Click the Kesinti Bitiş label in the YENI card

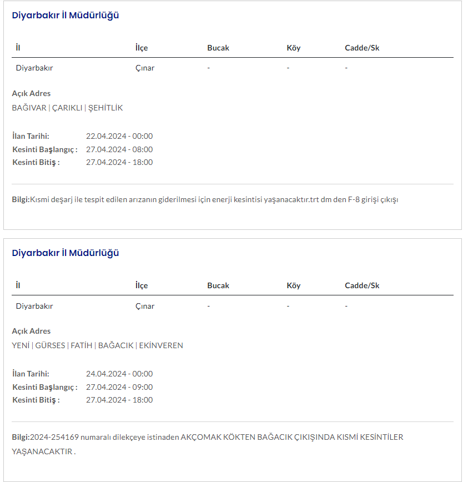[x=36, y=400]
